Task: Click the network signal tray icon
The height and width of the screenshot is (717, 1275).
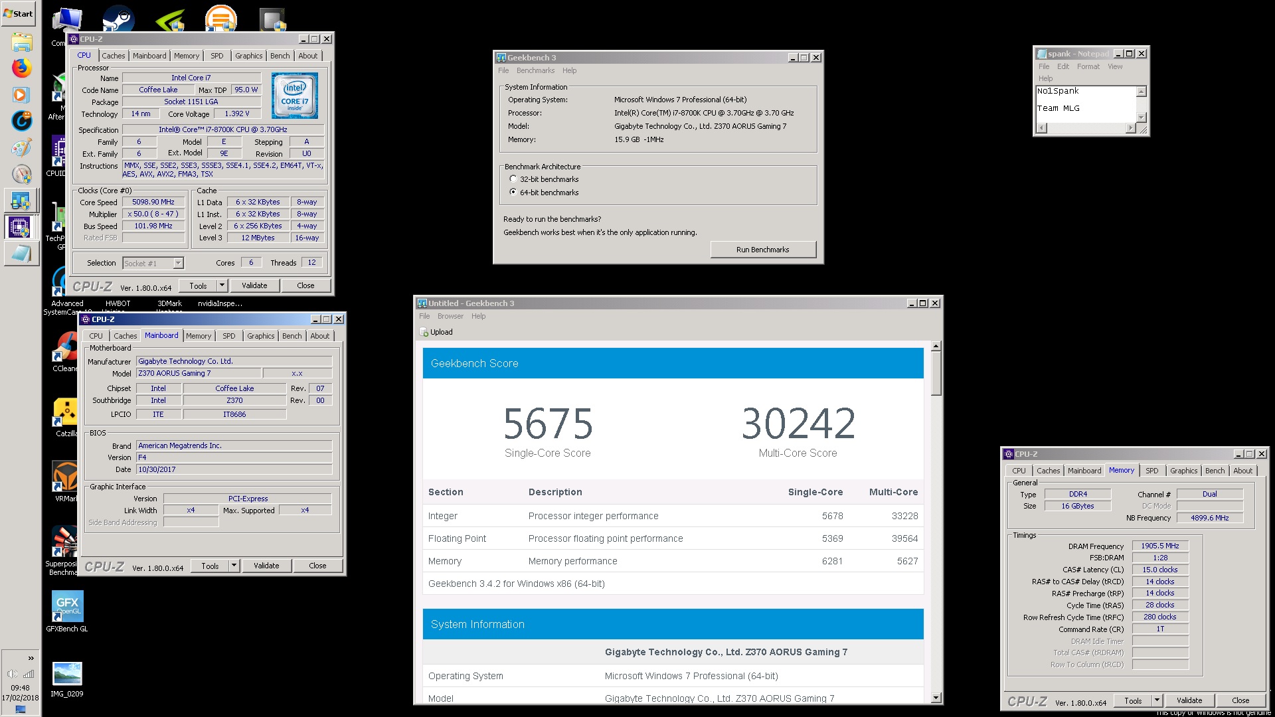Action: tap(29, 674)
